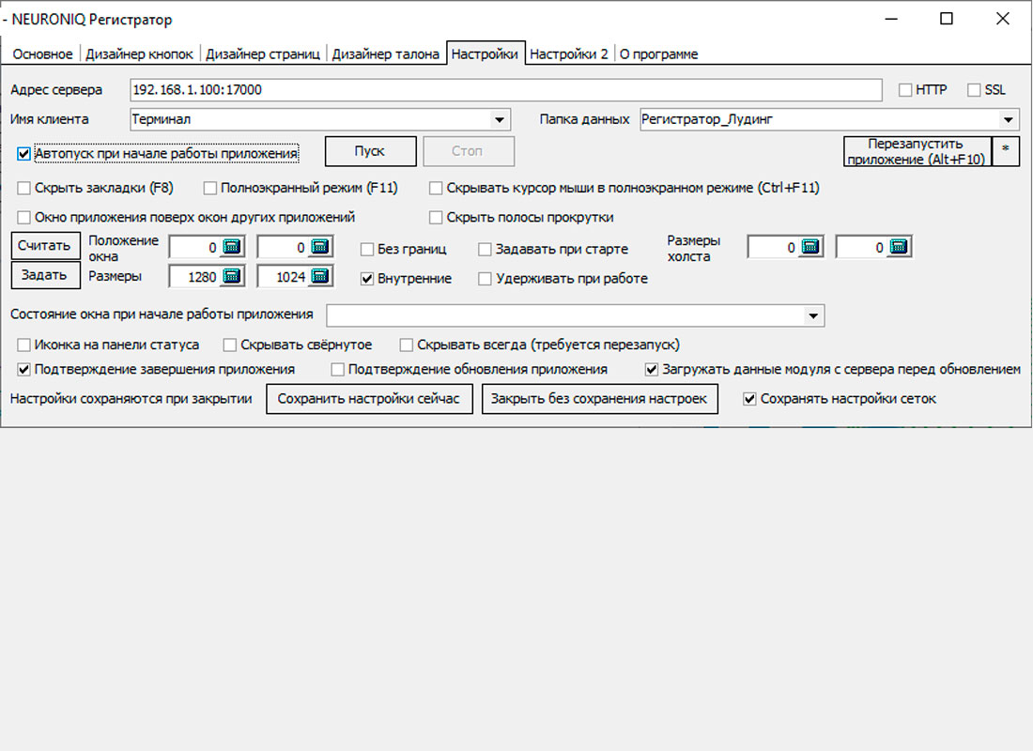Restart the application (Alt+F10) button
The width and height of the screenshot is (1033, 751).
[917, 151]
